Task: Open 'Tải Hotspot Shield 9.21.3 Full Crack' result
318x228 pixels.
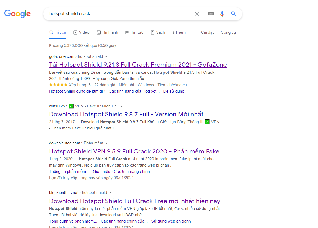Action: click(x=138, y=65)
